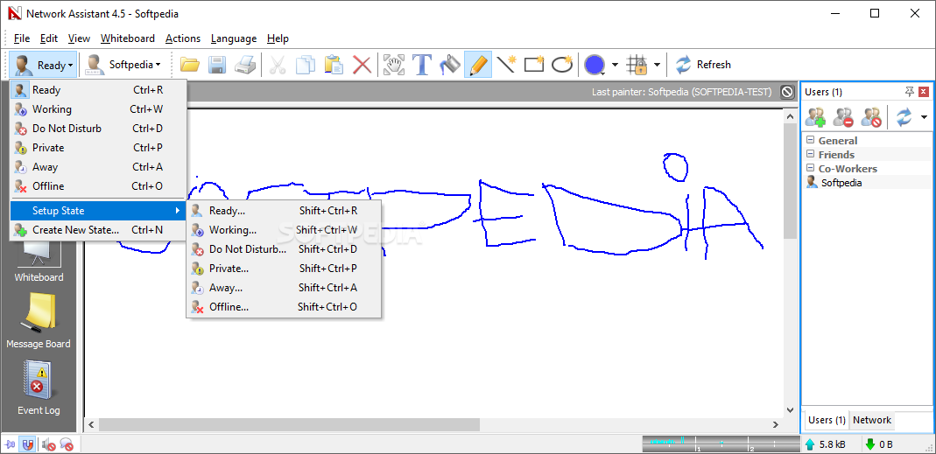Open the grid options dropdown arrow
936x454 pixels.
point(657,65)
